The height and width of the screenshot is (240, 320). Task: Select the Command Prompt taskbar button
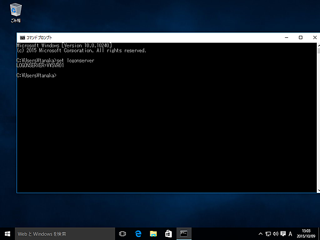183,234
